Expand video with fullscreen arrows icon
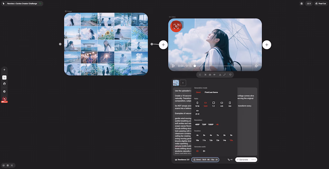 tap(225, 75)
